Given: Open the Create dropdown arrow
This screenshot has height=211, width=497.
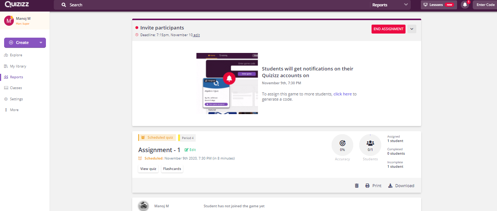Looking at the screenshot, I should click(41, 42).
